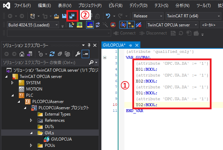The height and width of the screenshot is (150, 223).
Task: Click the Pending Changes Filter clock icon
Action: click(41, 54)
